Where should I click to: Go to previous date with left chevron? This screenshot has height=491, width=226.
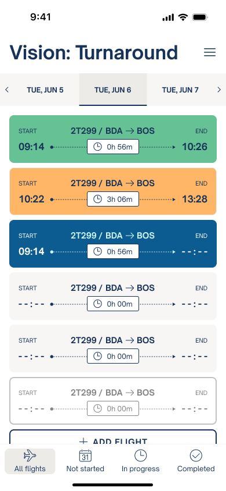[x=7, y=90]
